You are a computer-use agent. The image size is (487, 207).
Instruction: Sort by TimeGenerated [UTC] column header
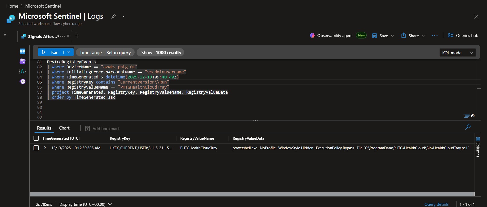(61, 138)
